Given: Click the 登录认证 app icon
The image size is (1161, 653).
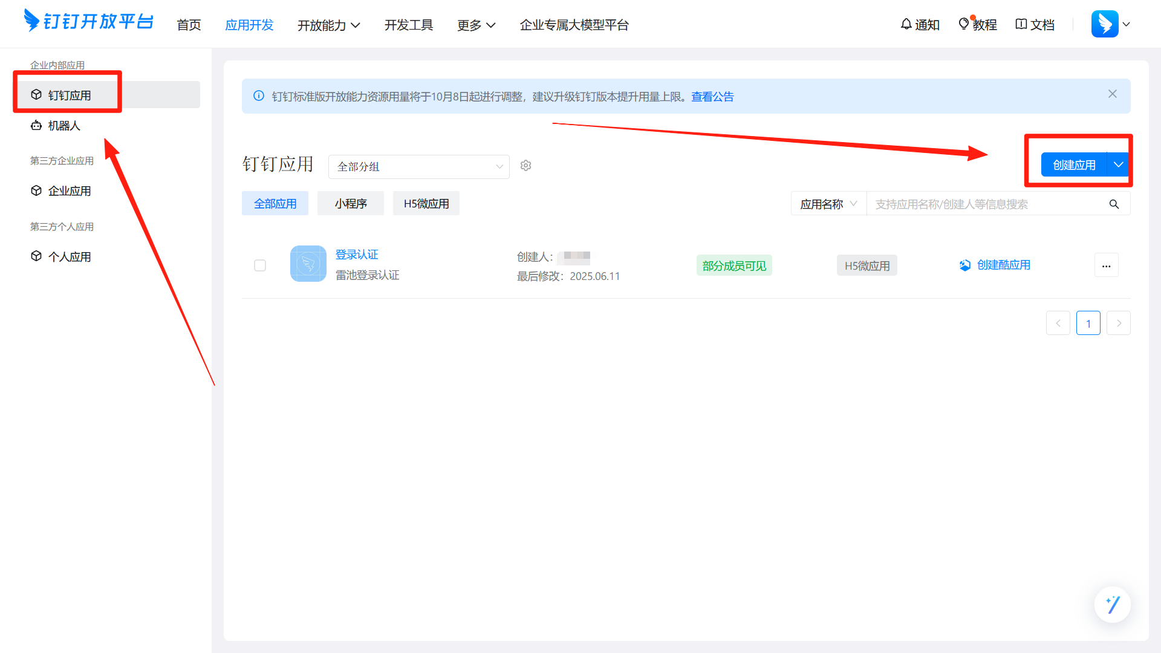Looking at the screenshot, I should pos(308,264).
